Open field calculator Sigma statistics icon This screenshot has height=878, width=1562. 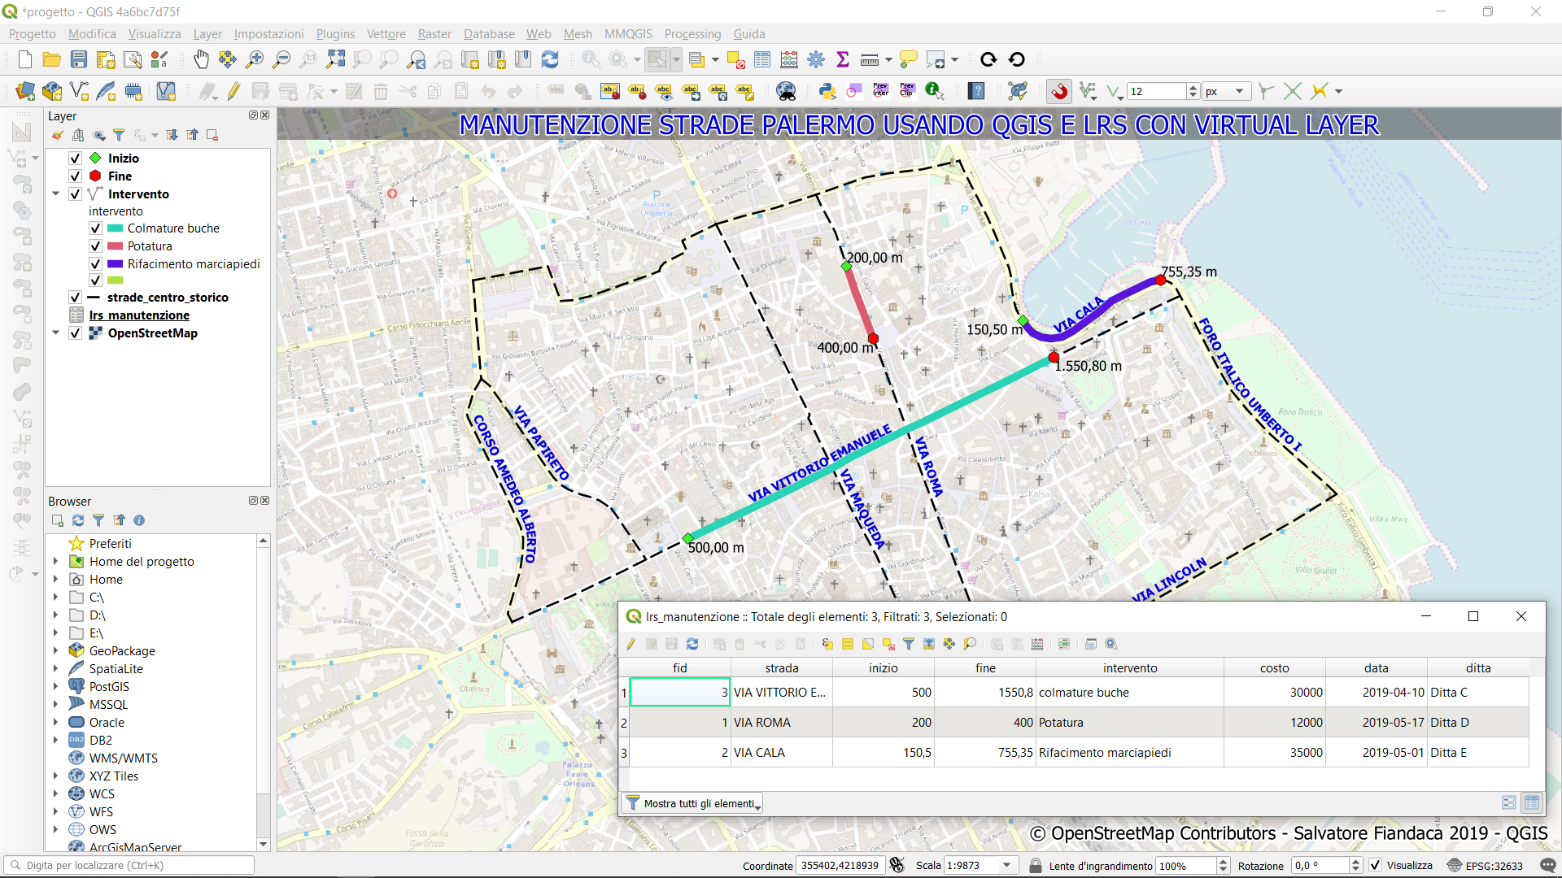843,59
